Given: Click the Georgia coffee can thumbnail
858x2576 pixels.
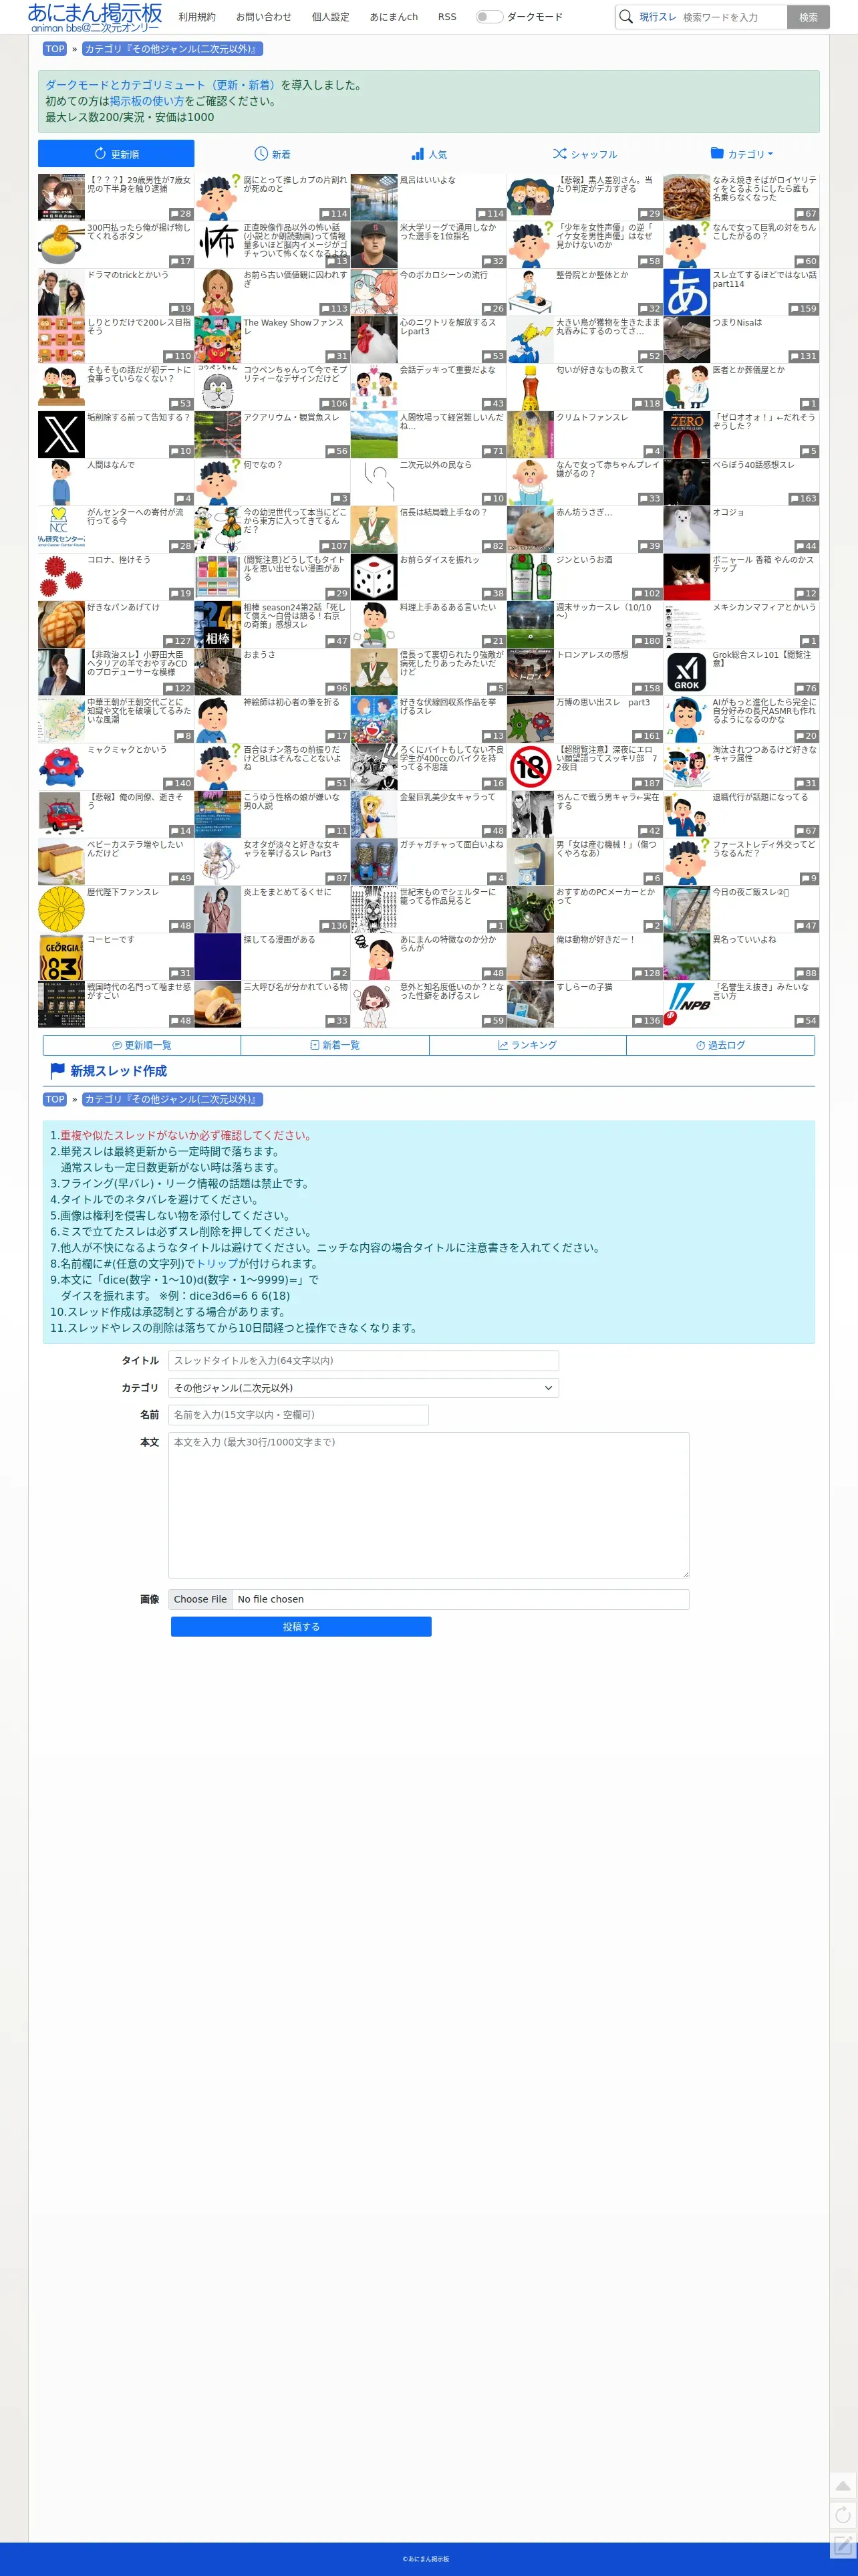Looking at the screenshot, I should click(x=61, y=957).
